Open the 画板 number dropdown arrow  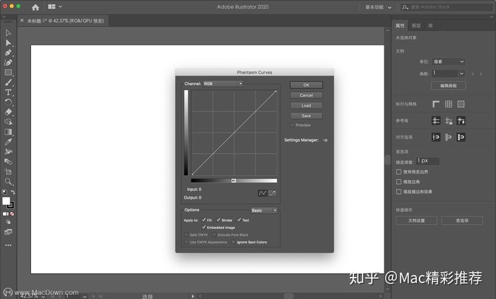tap(462, 74)
